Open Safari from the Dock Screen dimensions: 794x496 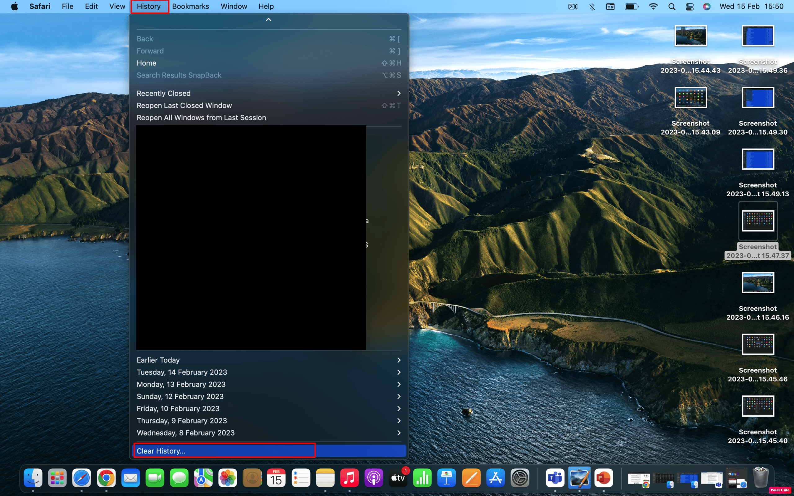[81, 478]
